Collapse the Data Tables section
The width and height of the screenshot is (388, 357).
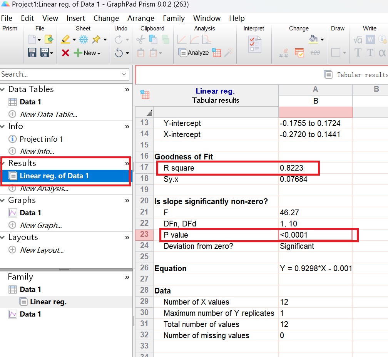[3, 89]
